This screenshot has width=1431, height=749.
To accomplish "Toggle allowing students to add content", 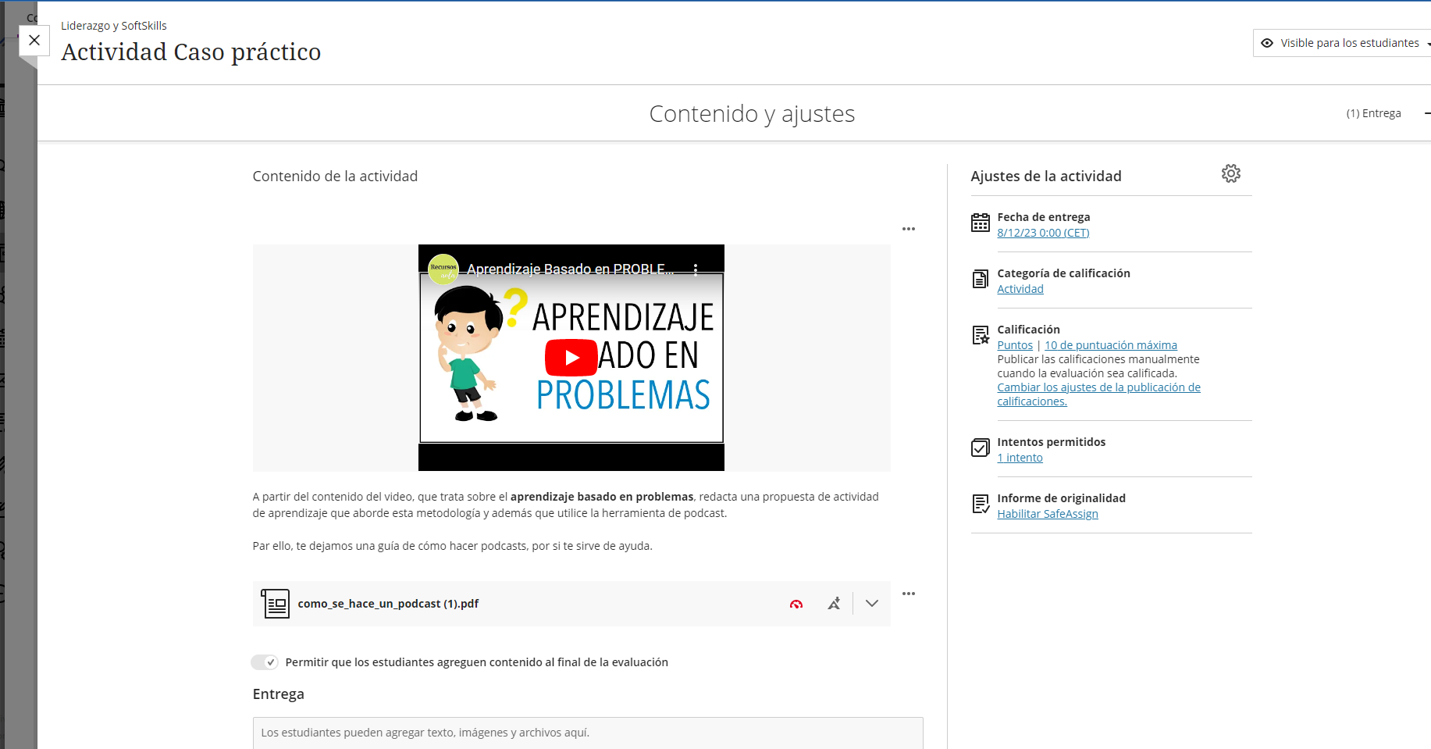I will click(265, 662).
